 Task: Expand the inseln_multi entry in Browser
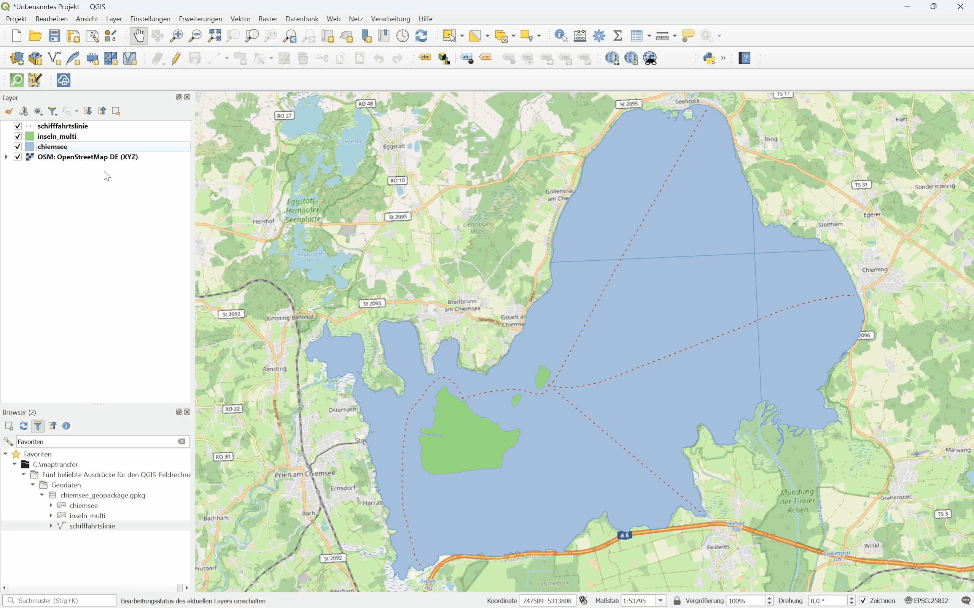51,516
